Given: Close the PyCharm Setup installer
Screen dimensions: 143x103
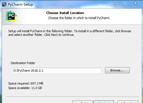Looking at the screenshot, I should (135, 3).
